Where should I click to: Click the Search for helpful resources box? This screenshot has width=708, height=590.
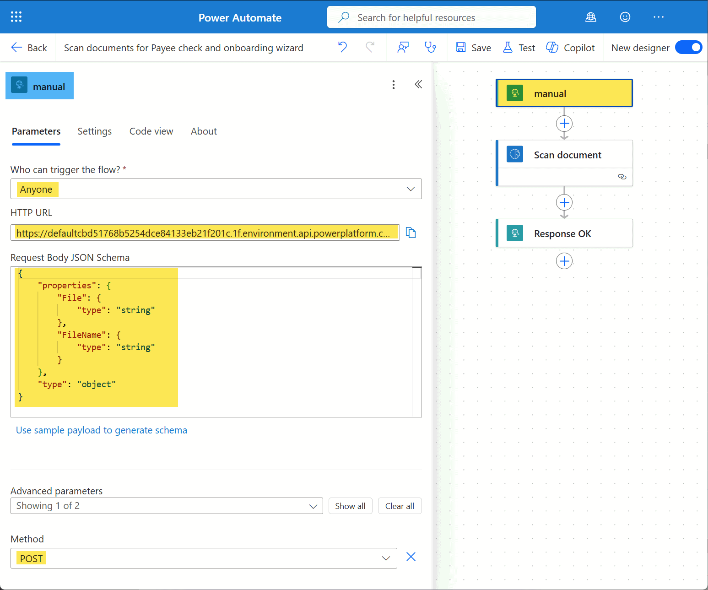[432, 17]
